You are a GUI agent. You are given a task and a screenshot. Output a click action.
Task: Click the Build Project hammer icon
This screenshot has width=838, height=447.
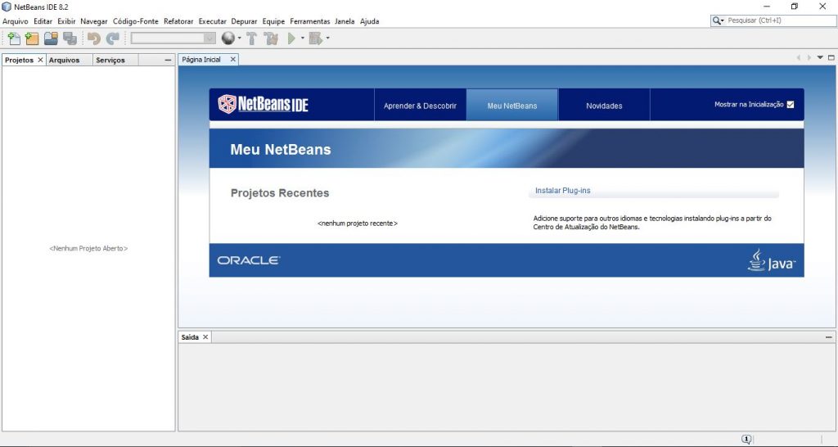pos(252,38)
